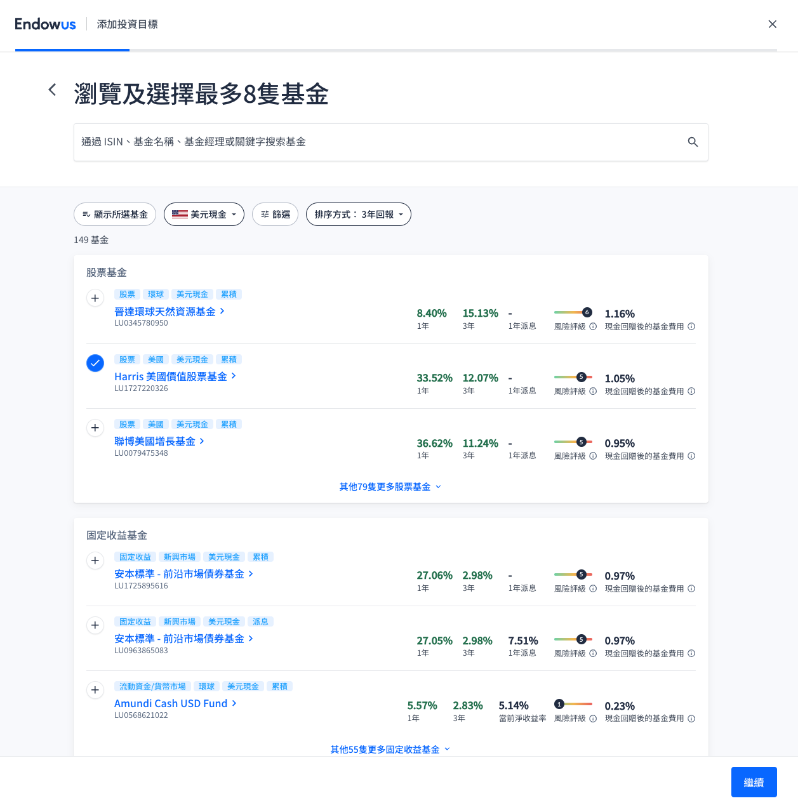Image resolution: width=798 pixels, height=803 pixels.
Task: Show fee info icon for Amundi Cash USD Fund
Action: 691,719
